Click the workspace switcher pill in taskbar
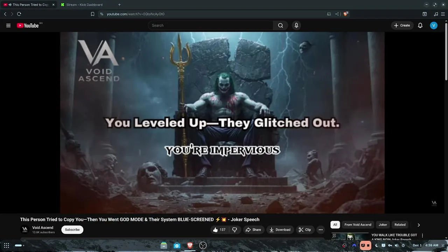The height and width of the screenshot is (252, 448). pyautogui.click(x=19, y=246)
